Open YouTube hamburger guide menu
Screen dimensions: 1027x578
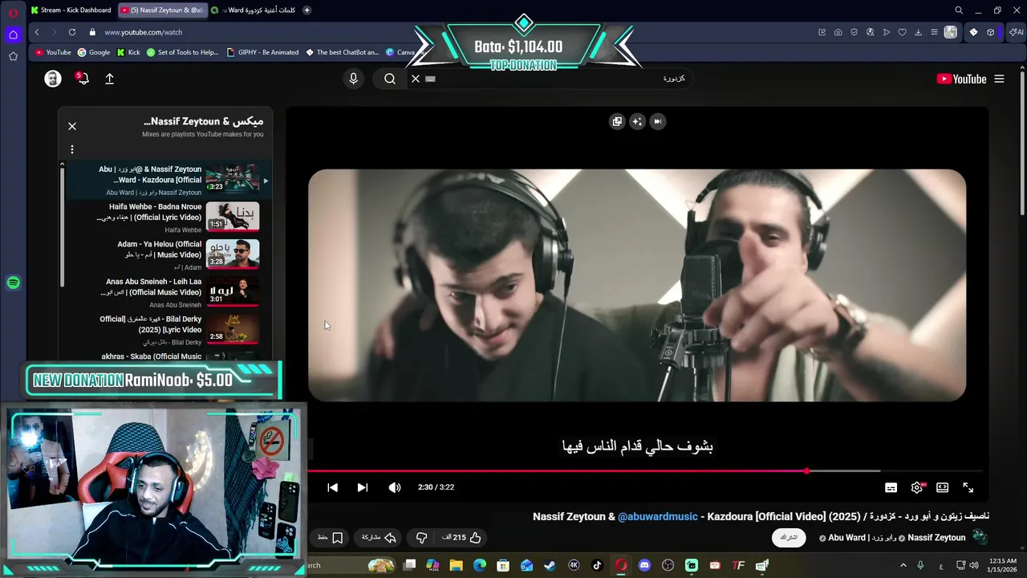(999, 79)
